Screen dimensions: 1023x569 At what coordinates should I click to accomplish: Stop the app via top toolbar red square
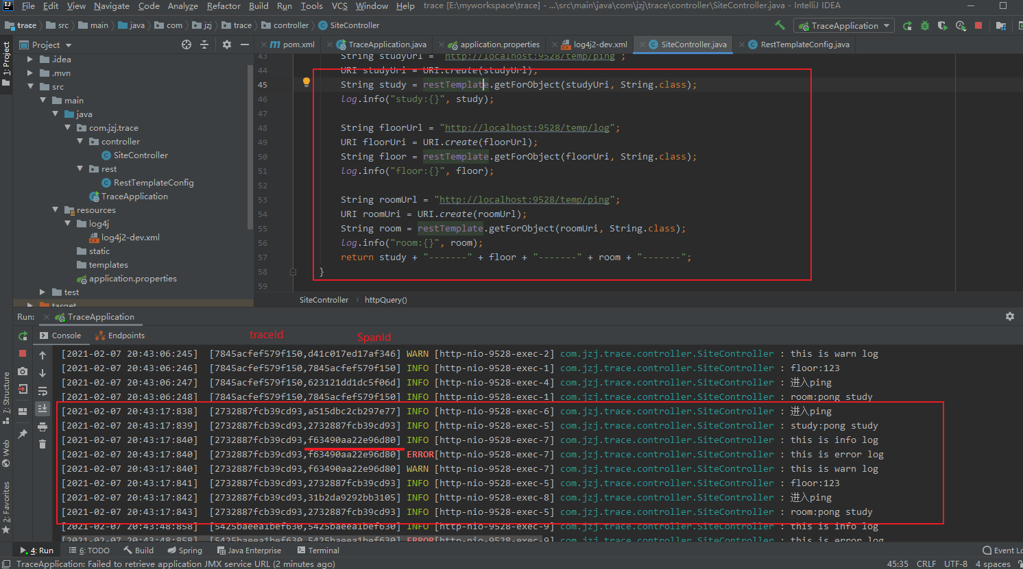(978, 25)
